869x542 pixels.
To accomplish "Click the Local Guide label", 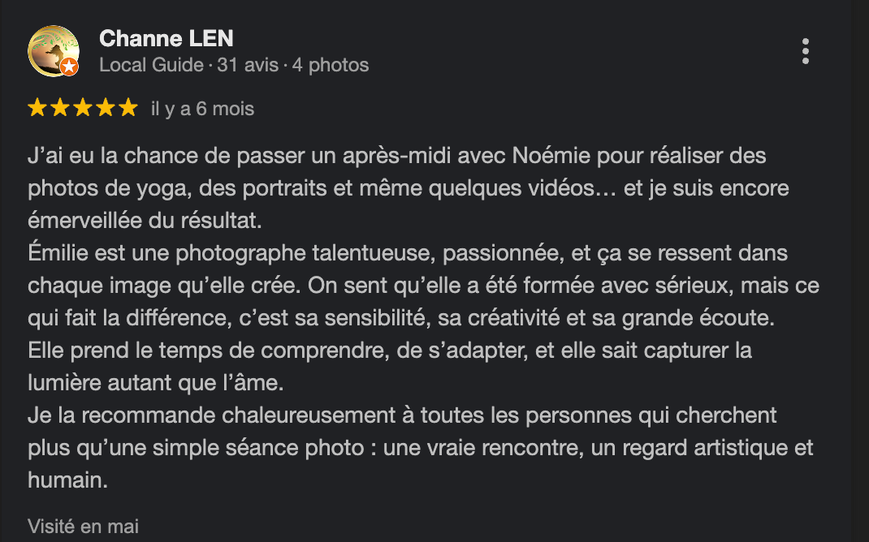I will (x=151, y=65).
